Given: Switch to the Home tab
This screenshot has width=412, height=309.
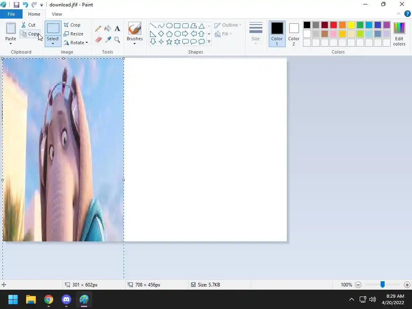Looking at the screenshot, I should coord(34,14).
